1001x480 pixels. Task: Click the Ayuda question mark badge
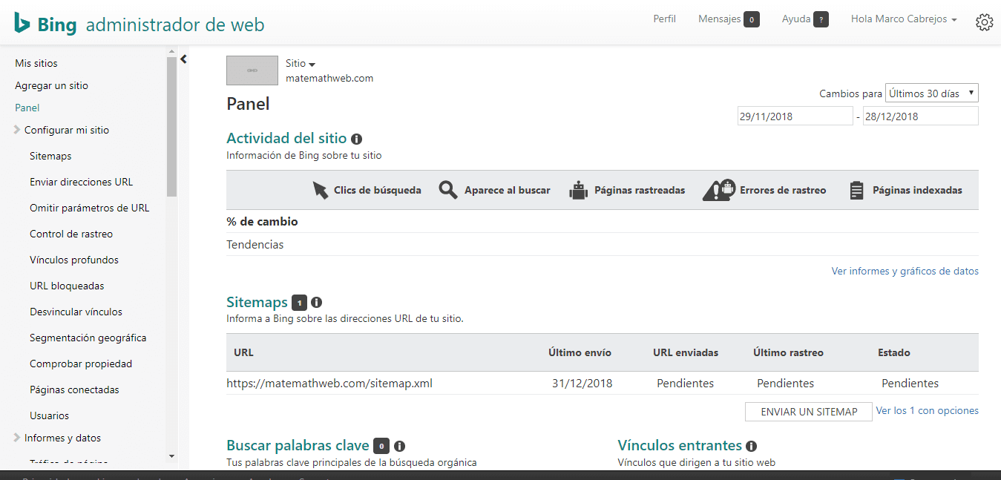821,20
